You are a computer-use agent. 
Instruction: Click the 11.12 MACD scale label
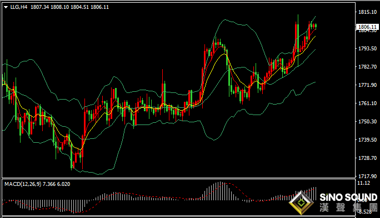click(x=364, y=183)
